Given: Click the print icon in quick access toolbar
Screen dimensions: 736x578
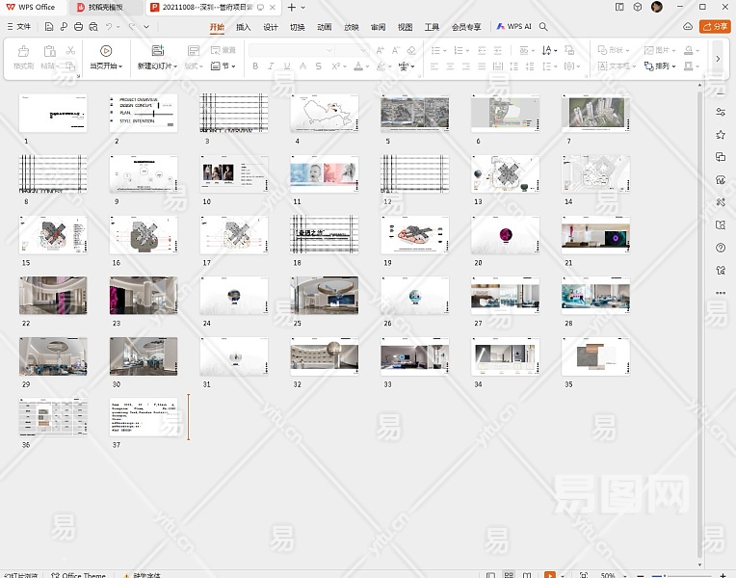Looking at the screenshot, I should coord(78,27).
